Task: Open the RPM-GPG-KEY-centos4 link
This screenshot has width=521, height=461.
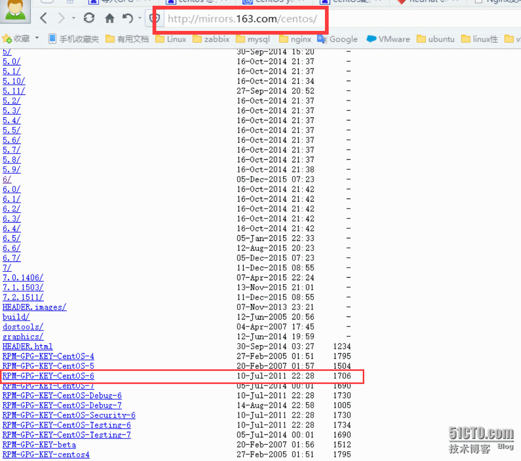Action: pyautogui.click(x=46, y=454)
